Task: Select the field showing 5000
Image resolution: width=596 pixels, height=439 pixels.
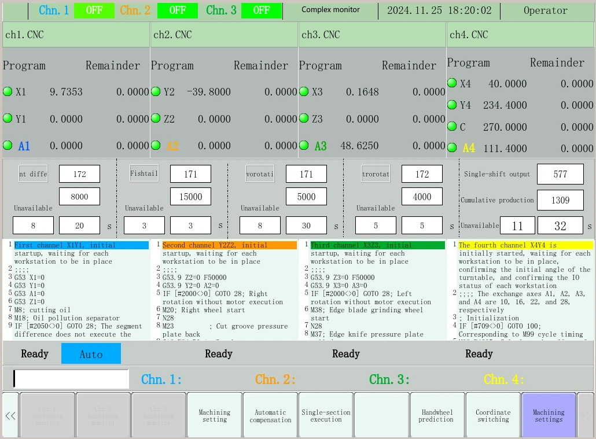Action: click(306, 197)
